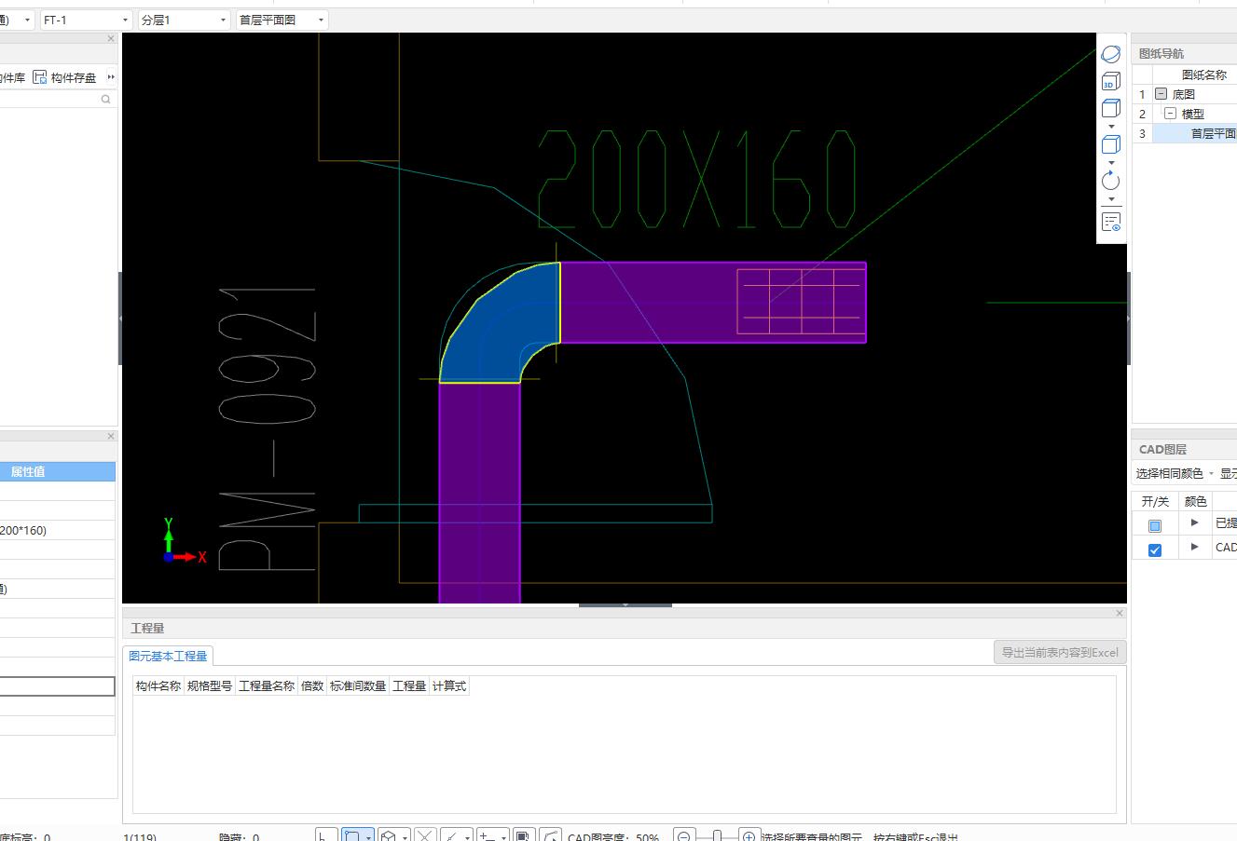Click the 颜色 column header in CAD layers
This screenshot has height=841, width=1237.
(1195, 501)
